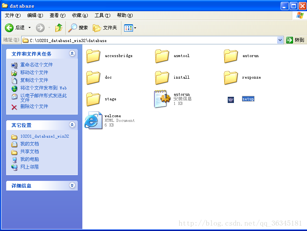
Task: Open 共享文档 location
Action: click(x=29, y=152)
